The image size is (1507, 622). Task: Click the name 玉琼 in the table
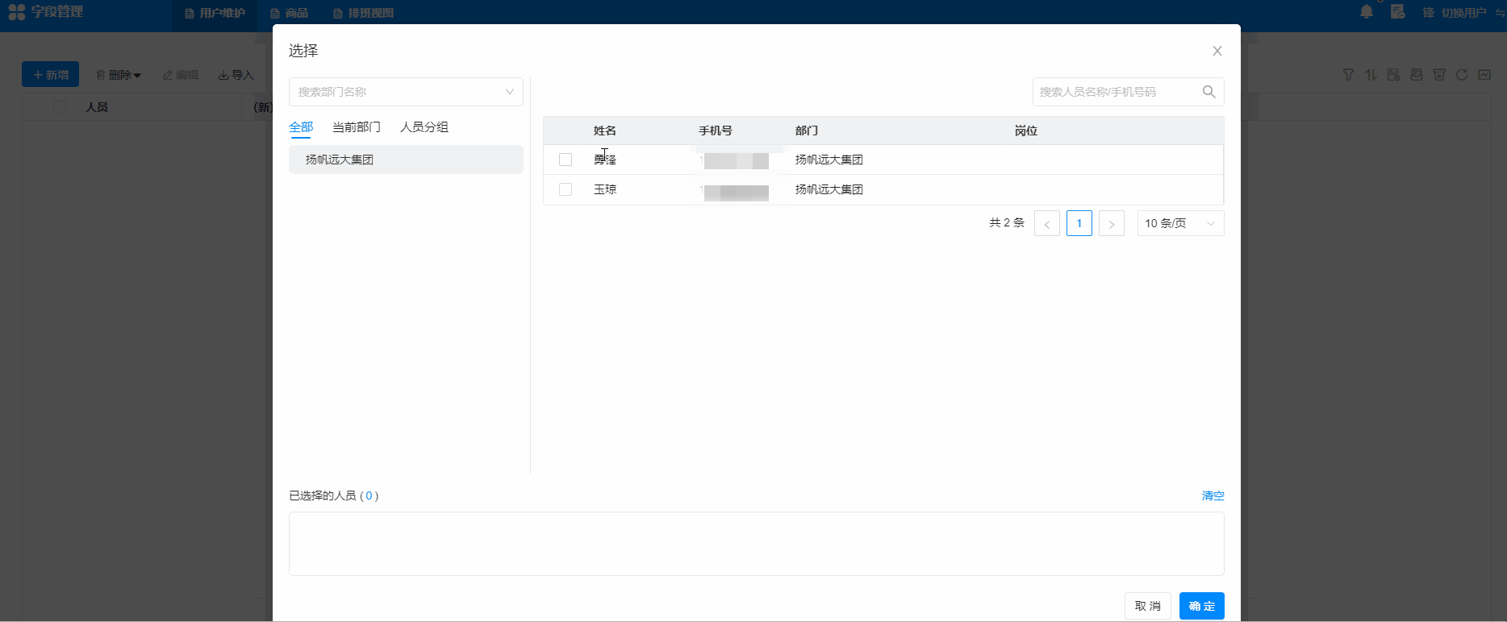(x=605, y=189)
